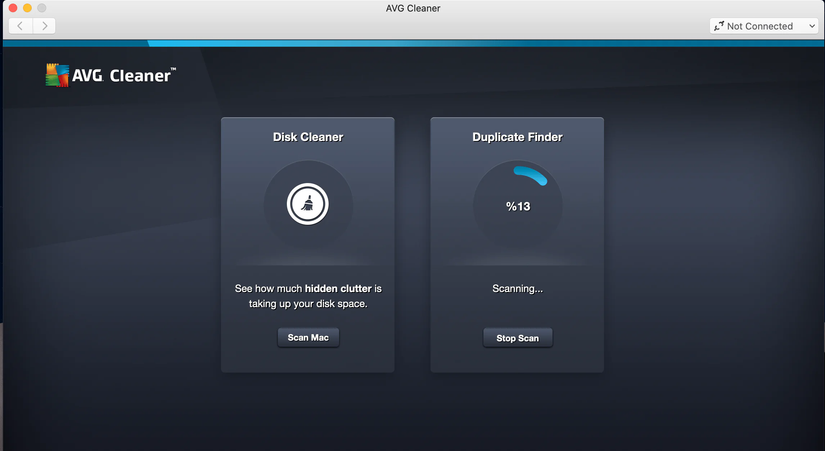
Task: Click the Not Connected plug icon
Action: [x=719, y=26]
